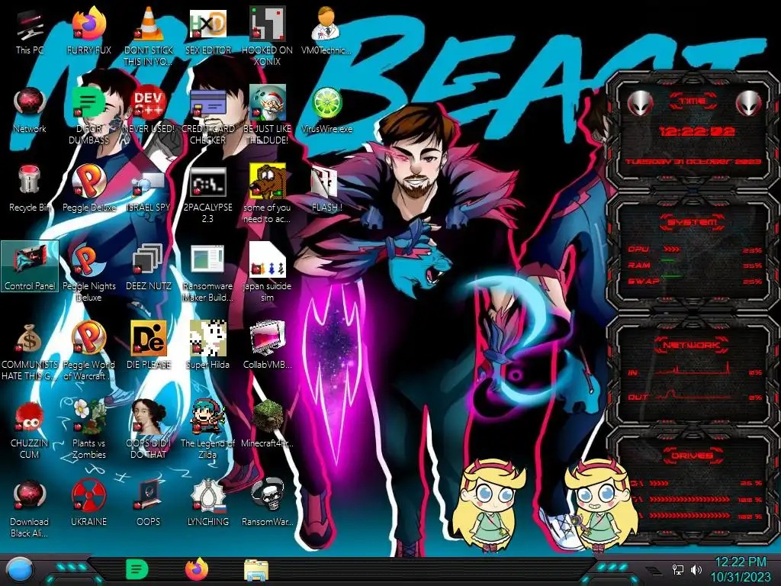Click the IN traffic graph in NETWORK widget
Viewport: 781px width, 586px height.
click(694, 370)
